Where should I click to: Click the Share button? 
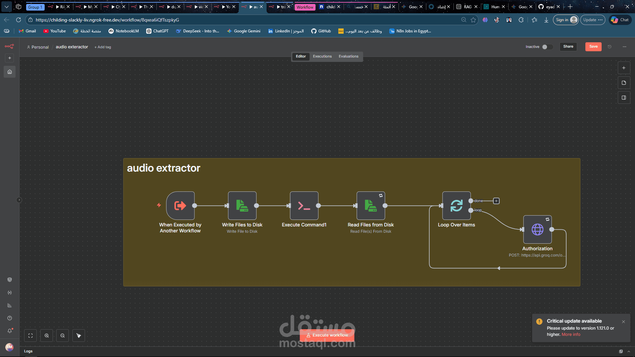(568, 47)
